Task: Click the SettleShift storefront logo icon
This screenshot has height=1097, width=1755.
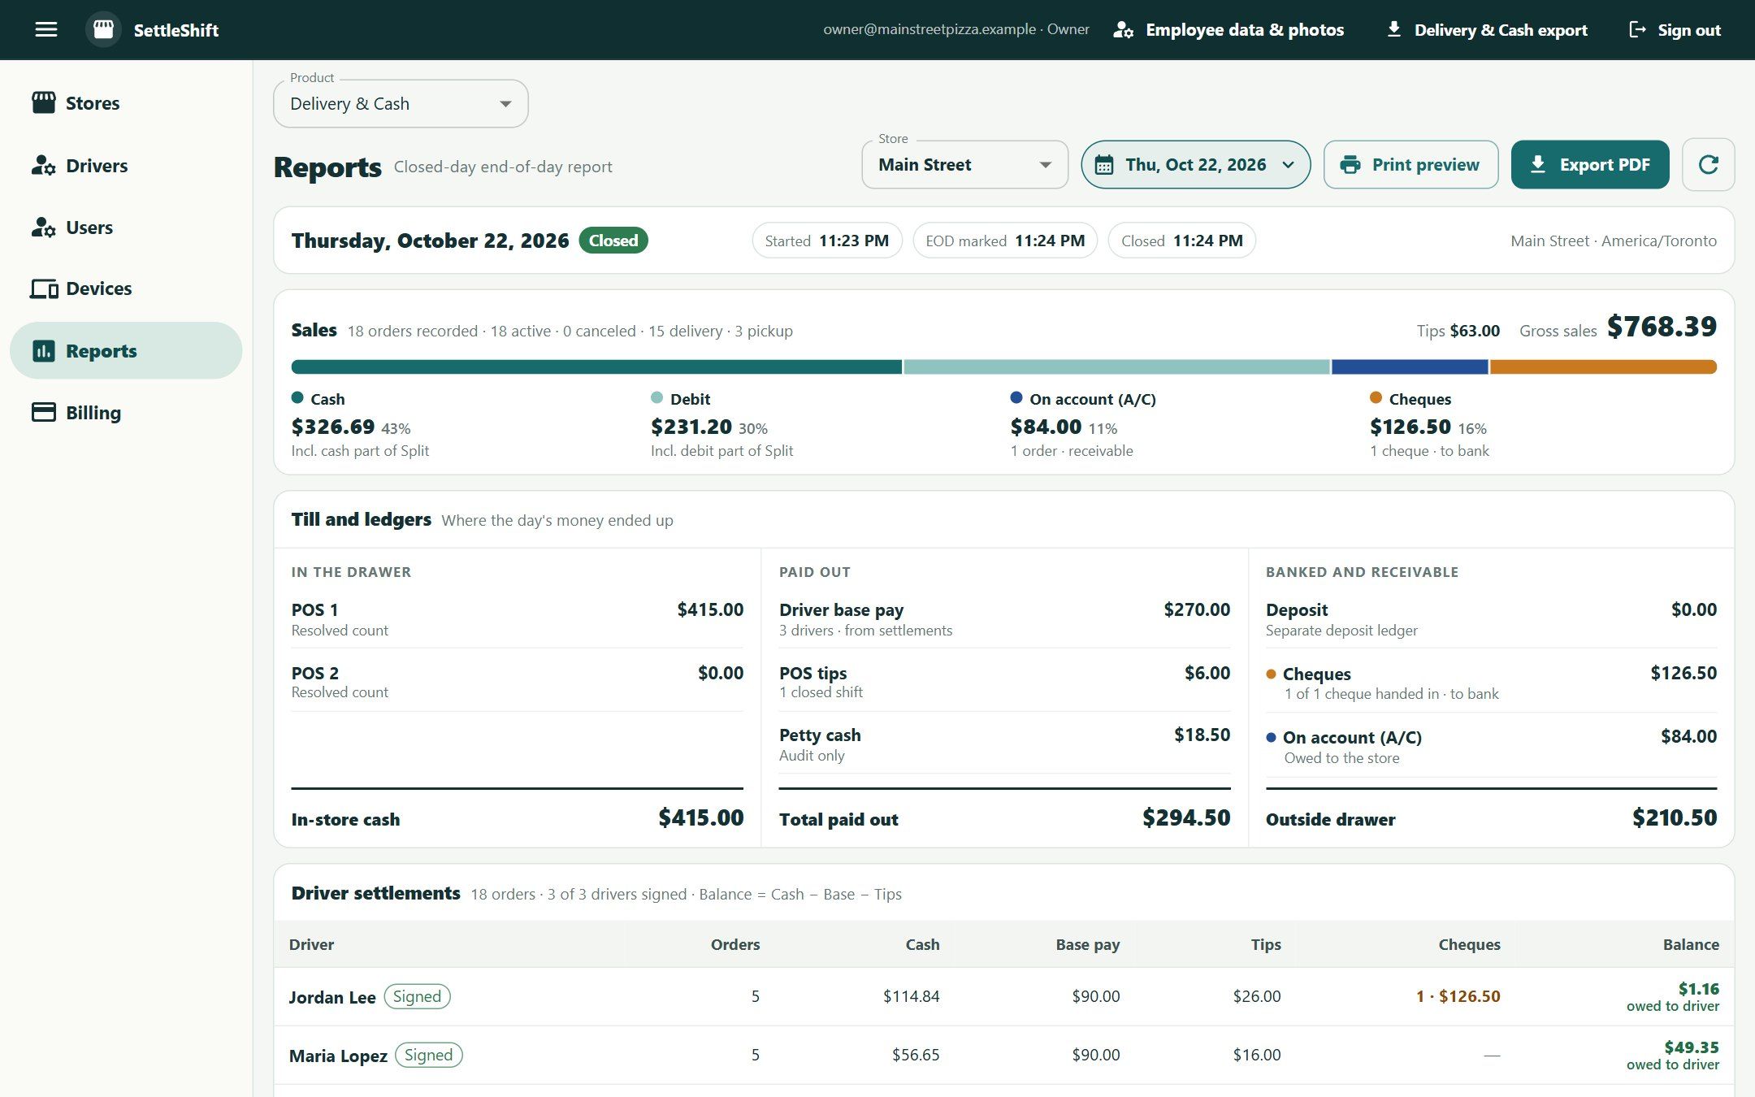Action: click(103, 30)
